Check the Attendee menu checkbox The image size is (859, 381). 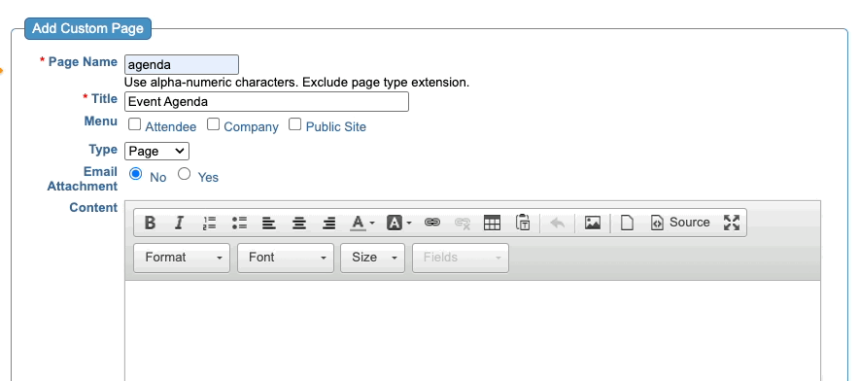(x=134, y=124)
